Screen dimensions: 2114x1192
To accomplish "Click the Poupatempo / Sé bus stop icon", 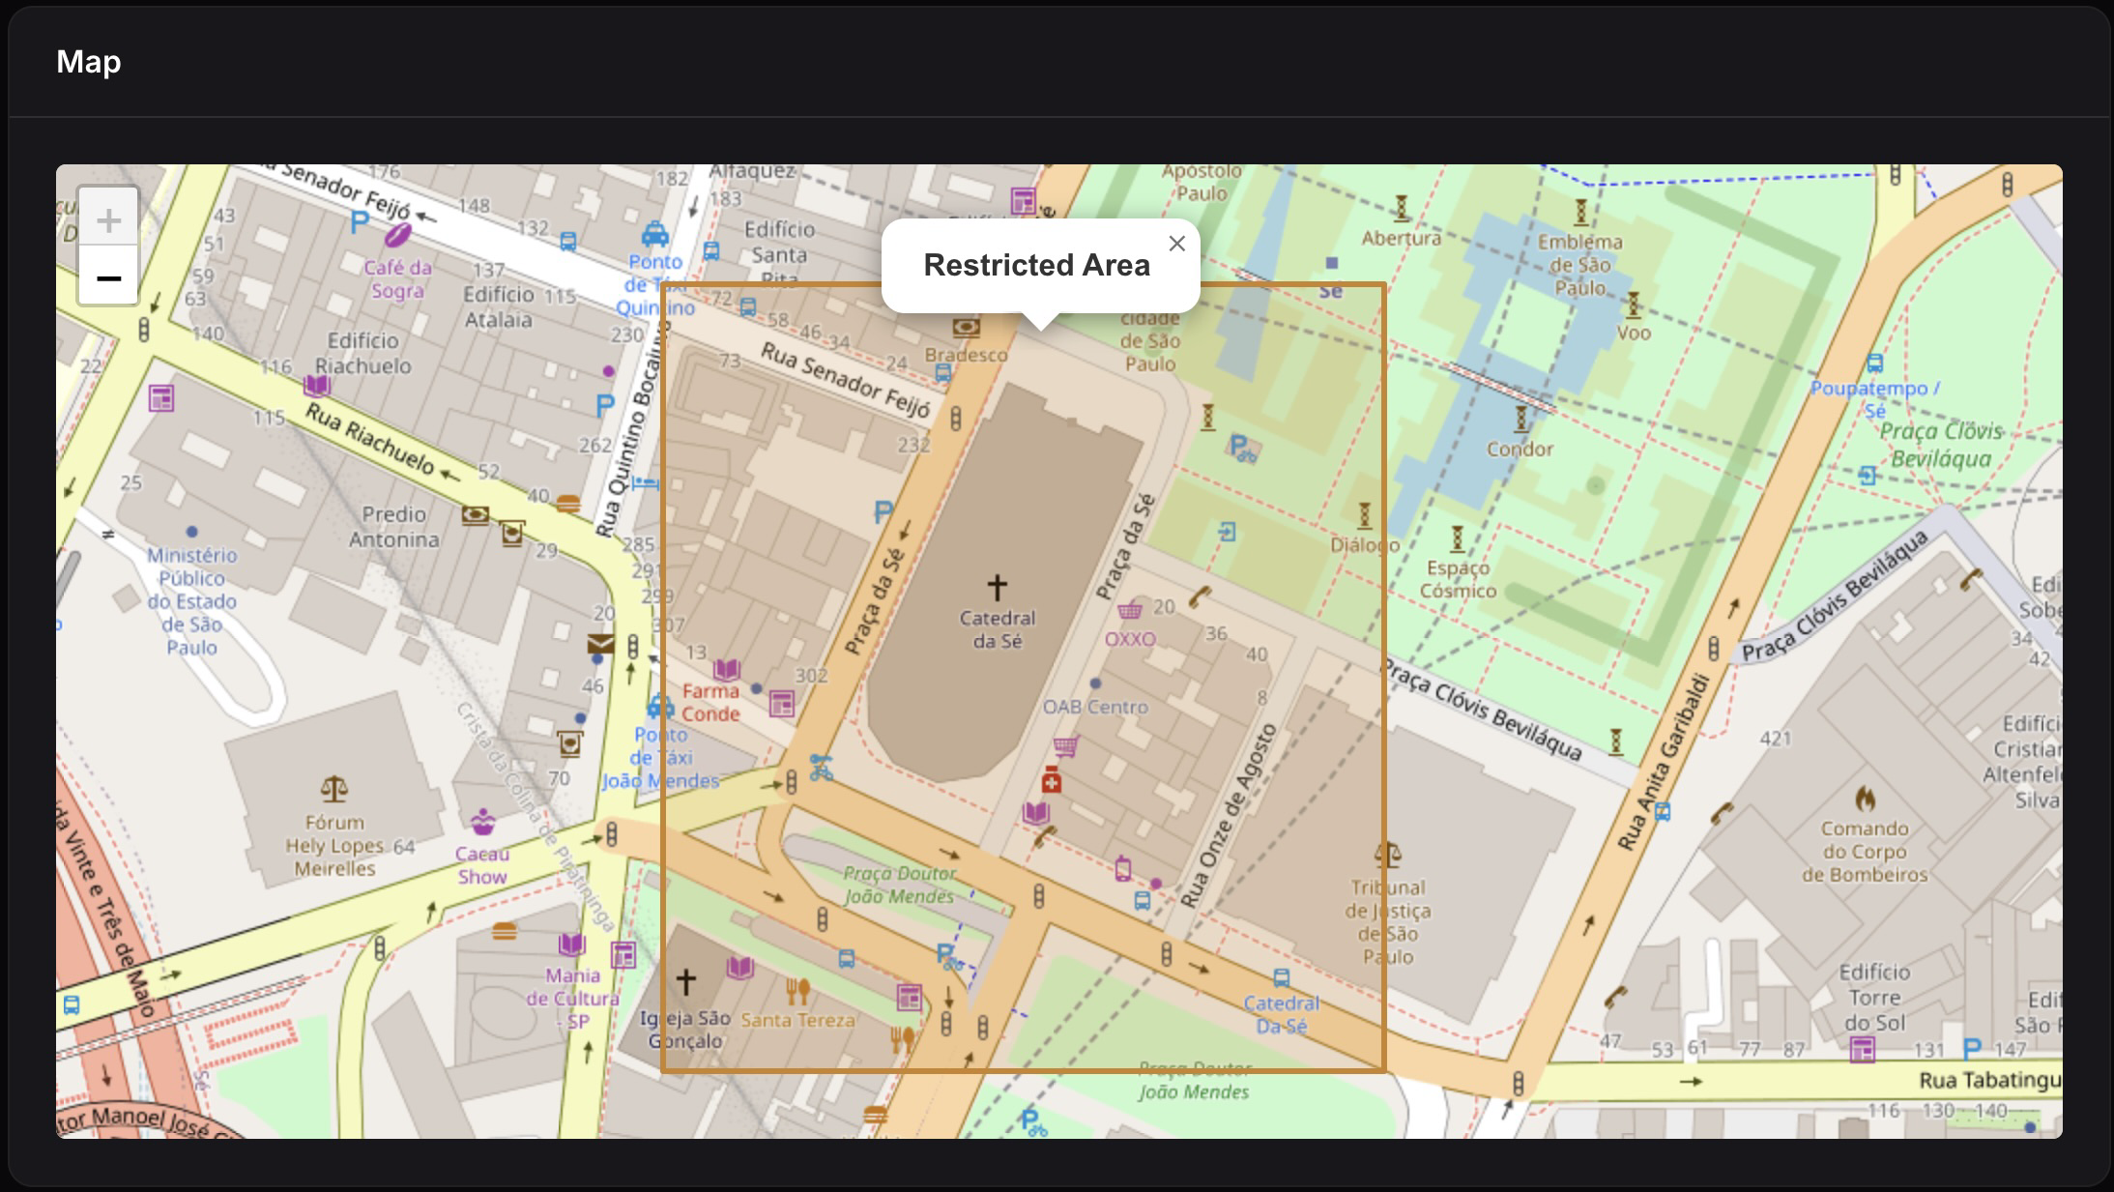I will (x=1874, y=363).
